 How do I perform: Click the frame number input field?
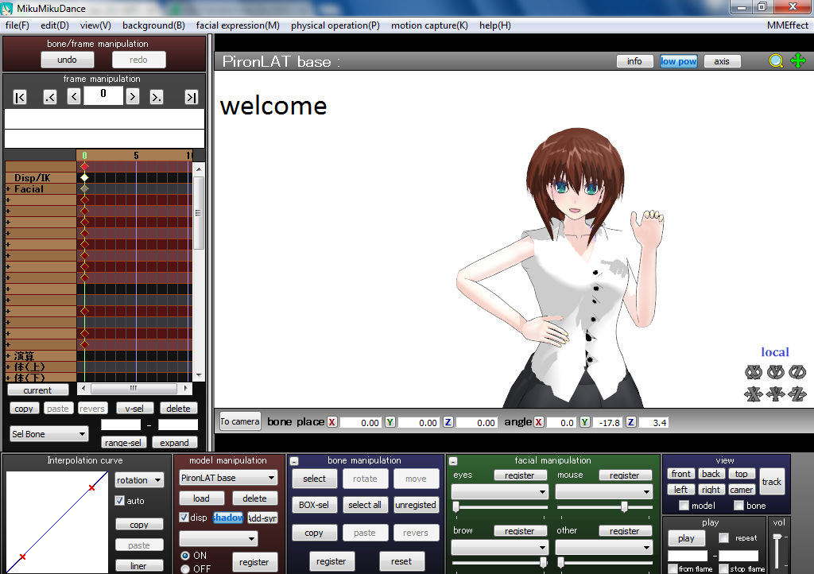click(103, 95)
